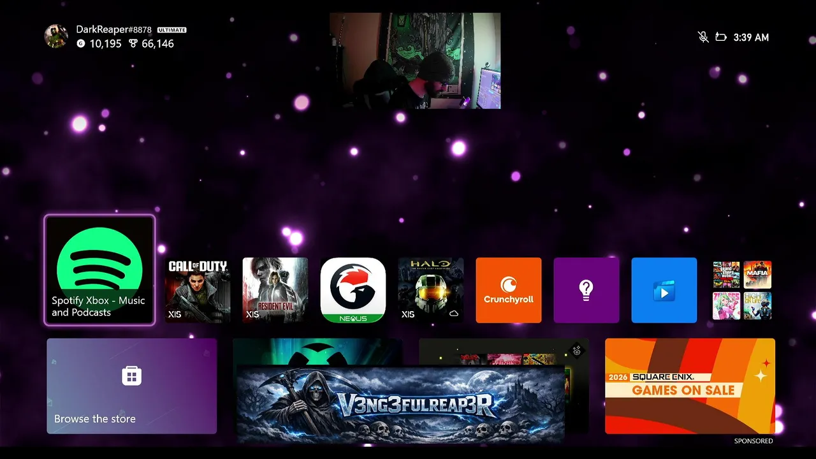
Task: Open the Square Enix Games on Sale ad
Action: point(690,386)
